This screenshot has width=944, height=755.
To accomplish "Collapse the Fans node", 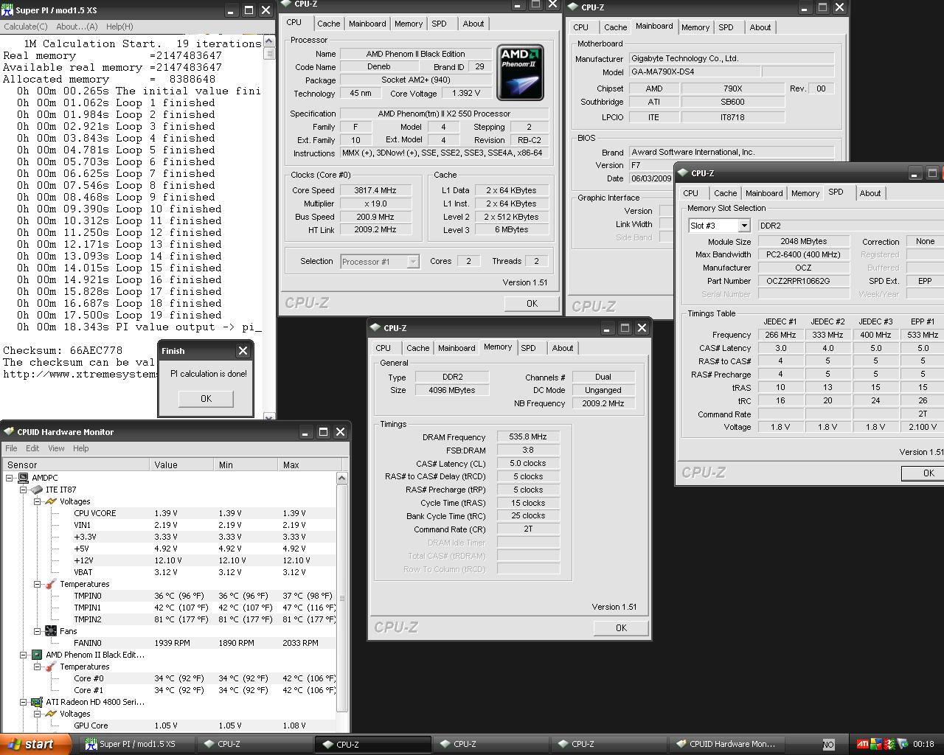I will coord(37,631).
